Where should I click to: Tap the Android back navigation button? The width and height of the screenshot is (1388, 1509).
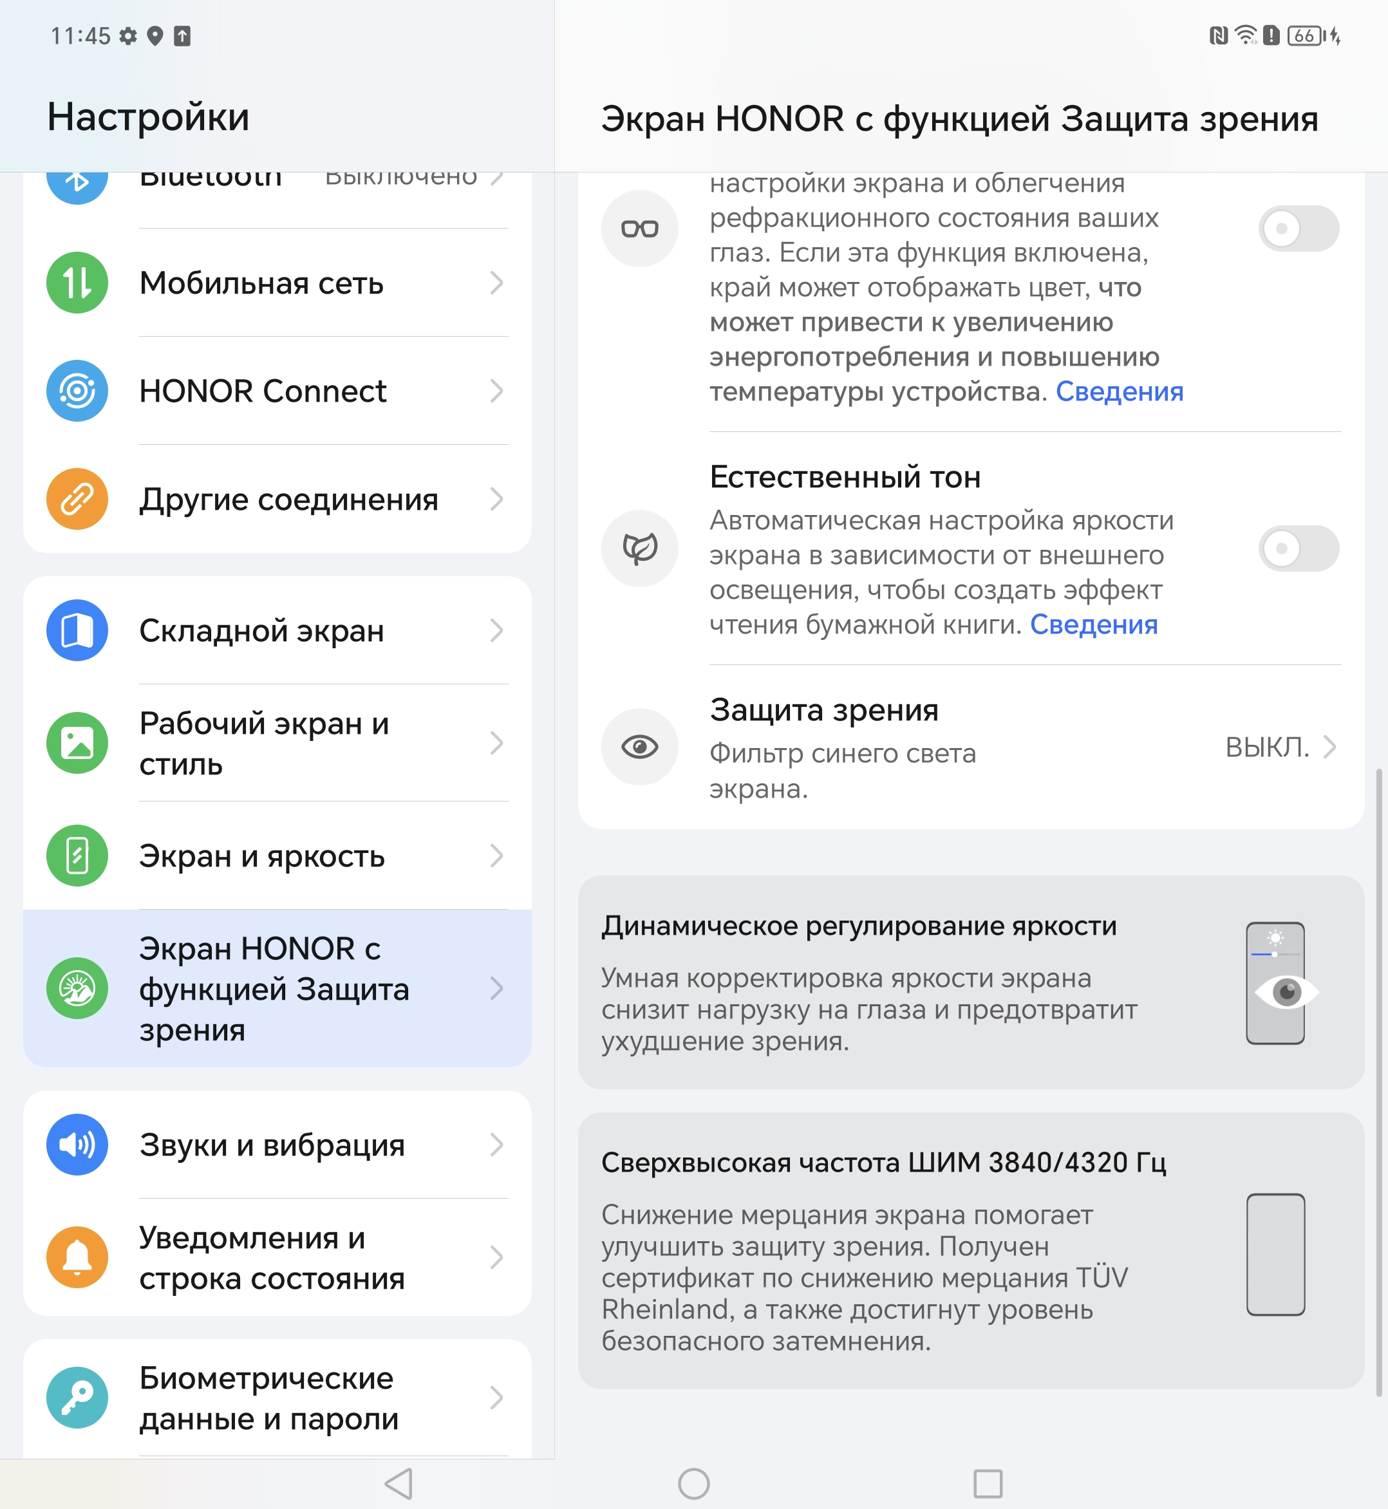pos(399,1483)
